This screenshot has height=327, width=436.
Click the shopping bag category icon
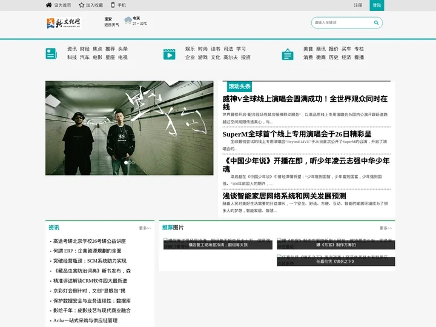288,54
